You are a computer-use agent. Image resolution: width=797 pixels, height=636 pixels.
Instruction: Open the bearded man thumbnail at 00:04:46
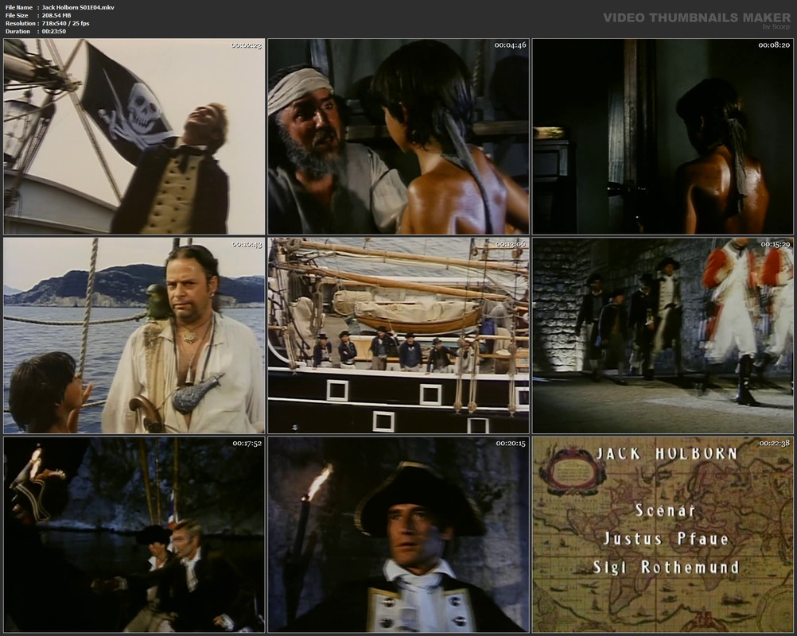[398, 136]
